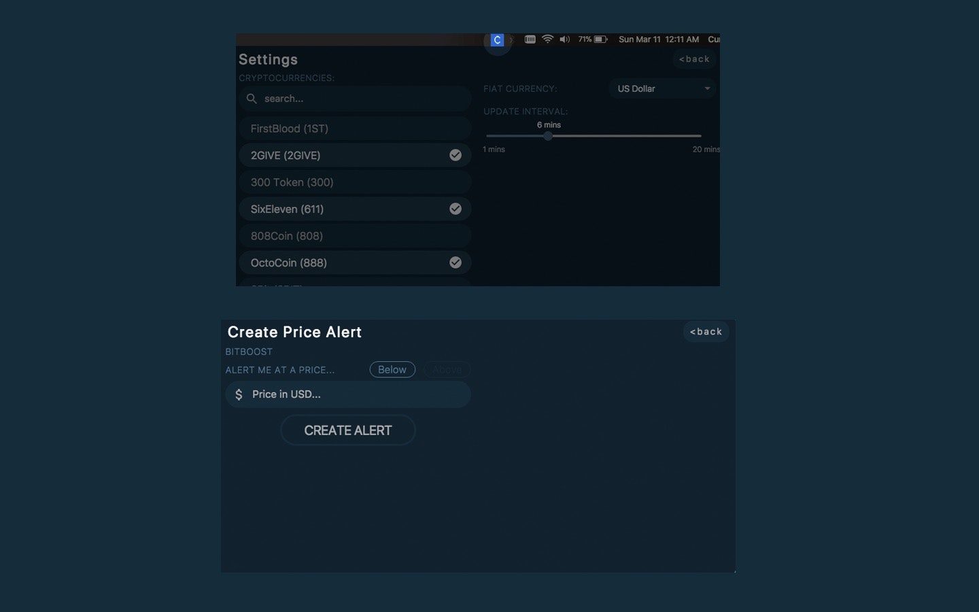Click back on the Settings screen

[x=693, y=59]
